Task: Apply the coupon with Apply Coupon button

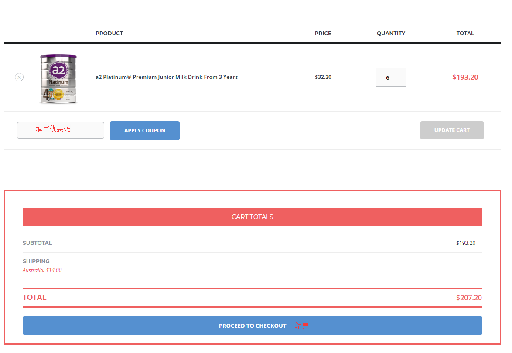Action: [x=145, y=130]
